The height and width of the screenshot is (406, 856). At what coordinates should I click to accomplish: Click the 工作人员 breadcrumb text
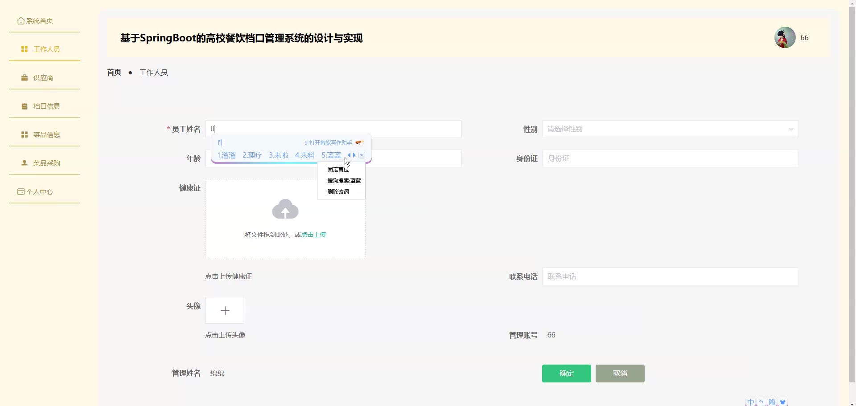click(153, 73)
